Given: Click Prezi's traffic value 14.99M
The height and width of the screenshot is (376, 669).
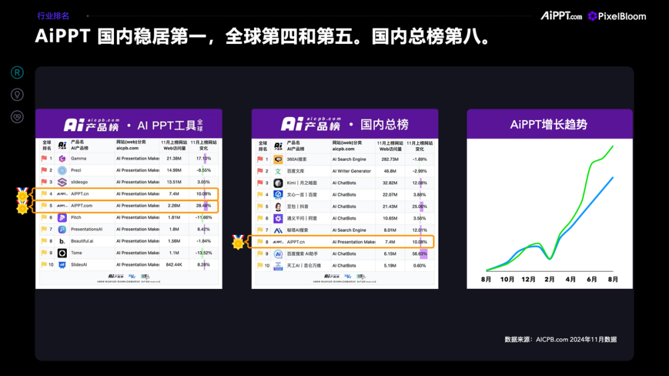Looking at the screenshot, I should pos(173,170).
